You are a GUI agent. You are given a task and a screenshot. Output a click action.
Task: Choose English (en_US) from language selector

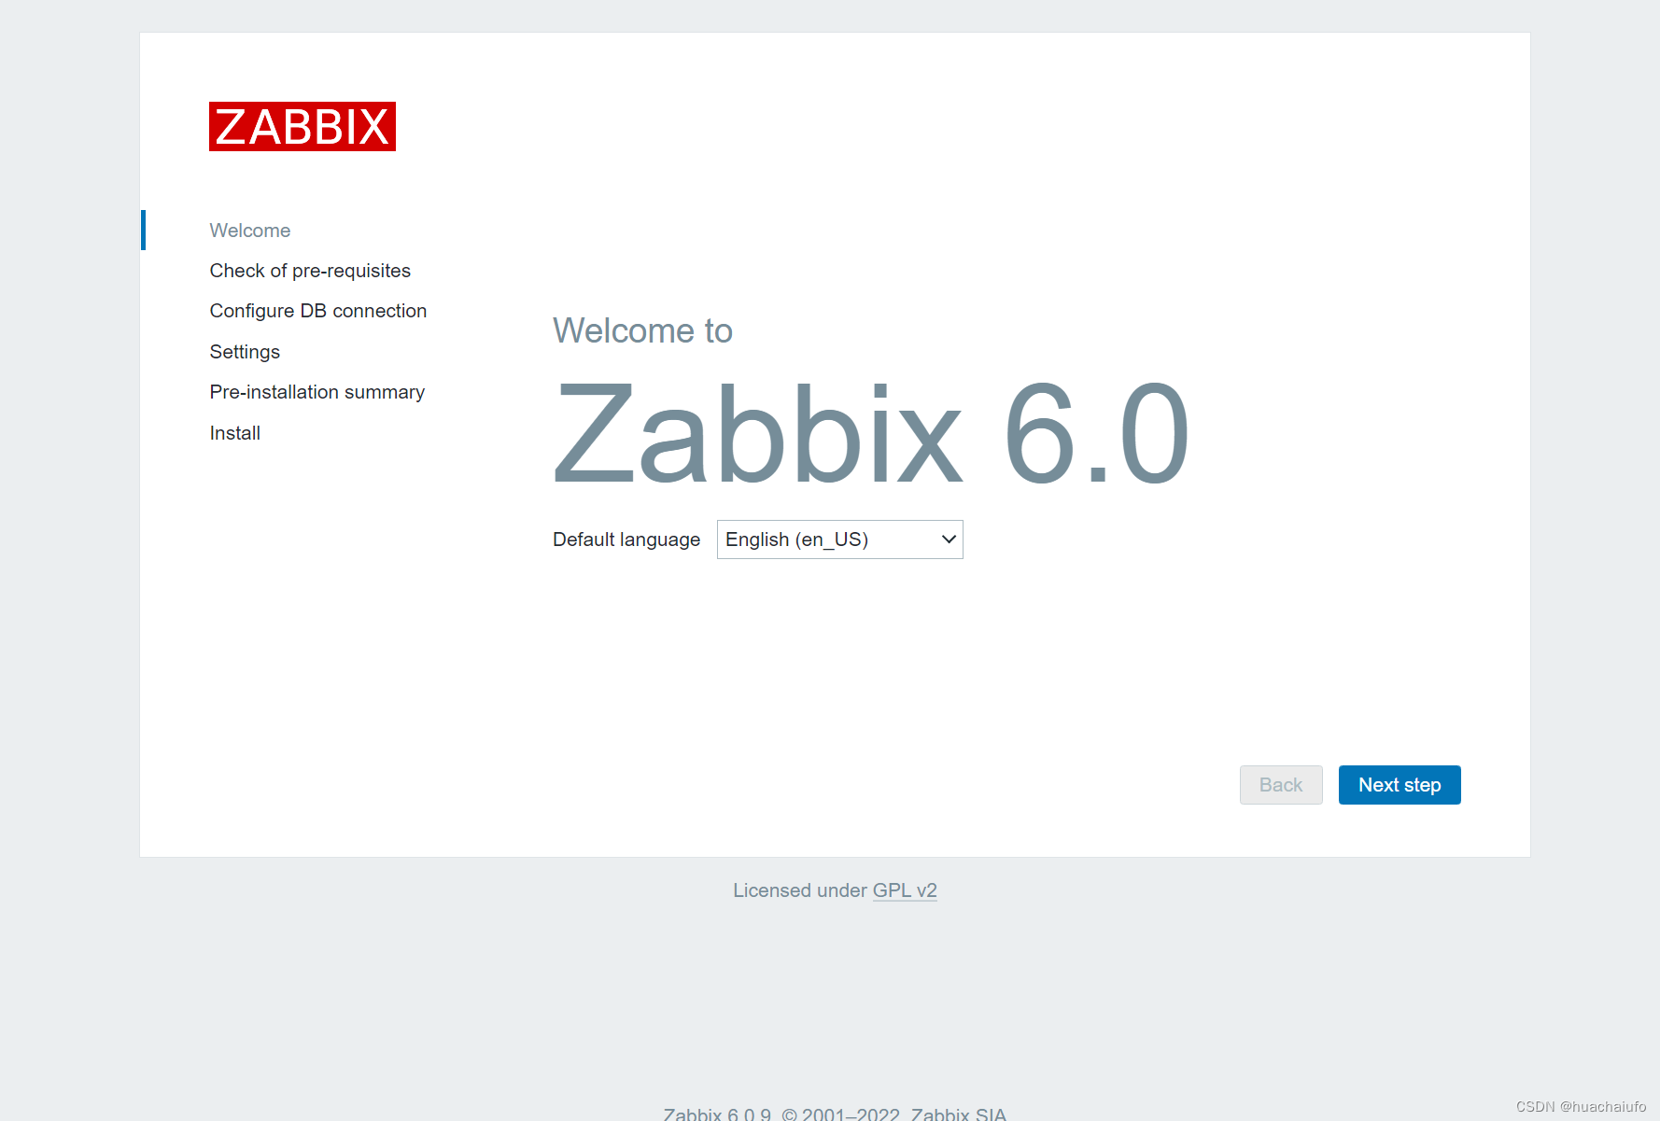(822, 539)
